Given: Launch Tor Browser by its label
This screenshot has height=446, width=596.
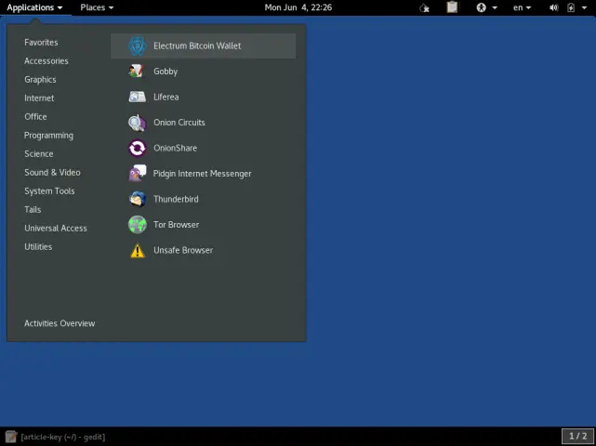Looking at the screenshot, I should point(177,225).
